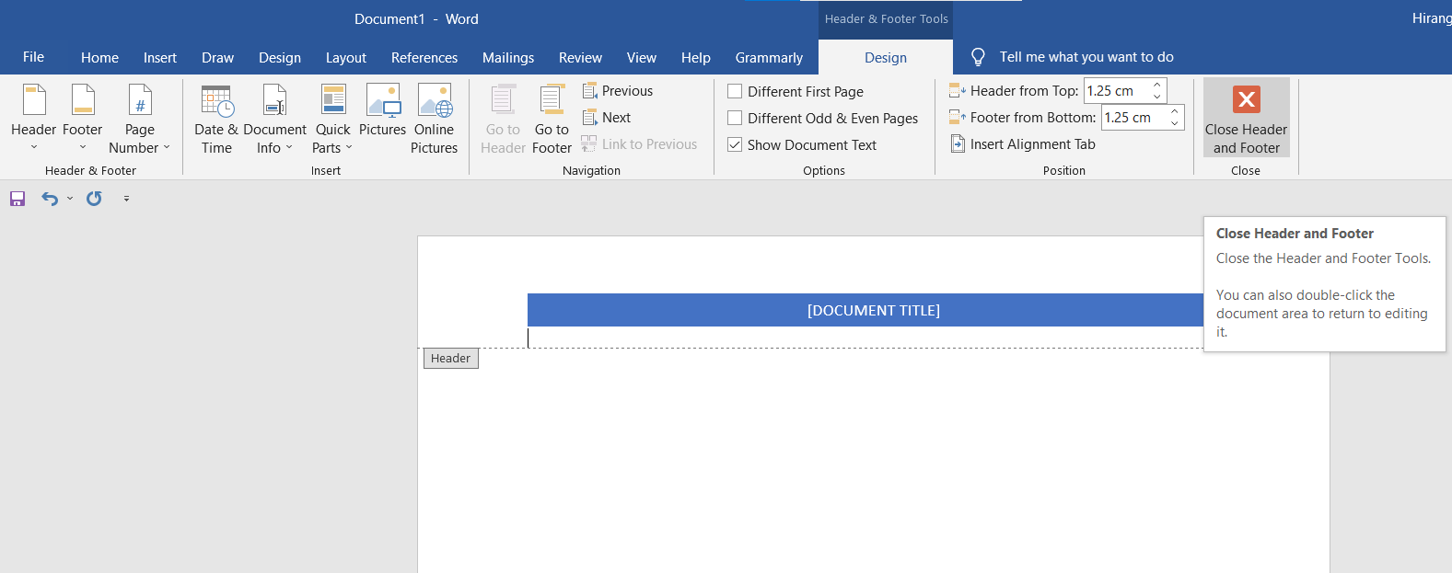Click the Date & Time icon

coord(216,101)
